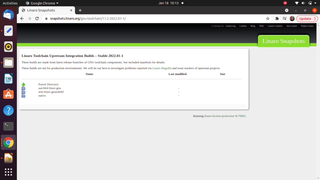
Task: Open a new browser tab
Action: pos(80,10)
